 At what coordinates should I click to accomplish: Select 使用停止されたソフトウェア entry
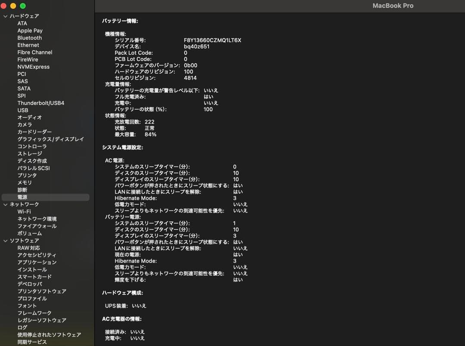coord(49,334)
